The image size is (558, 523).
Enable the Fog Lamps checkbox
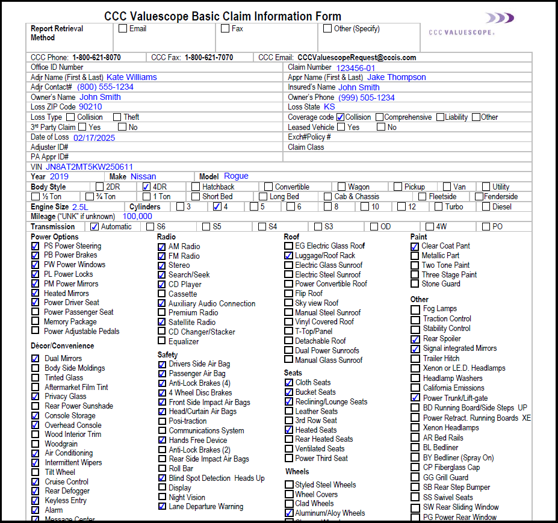click(415, 309)
